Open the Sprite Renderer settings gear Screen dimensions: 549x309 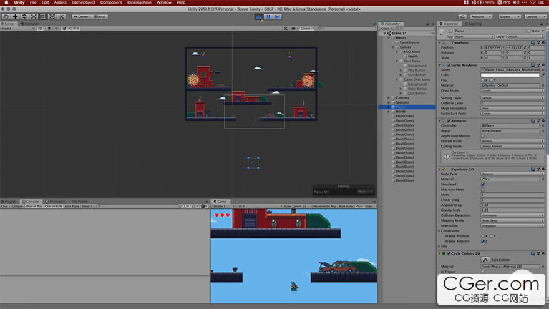(543, 65)
